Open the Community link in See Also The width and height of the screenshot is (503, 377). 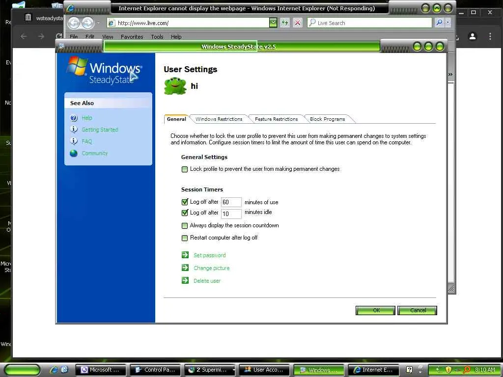(95, 153)
